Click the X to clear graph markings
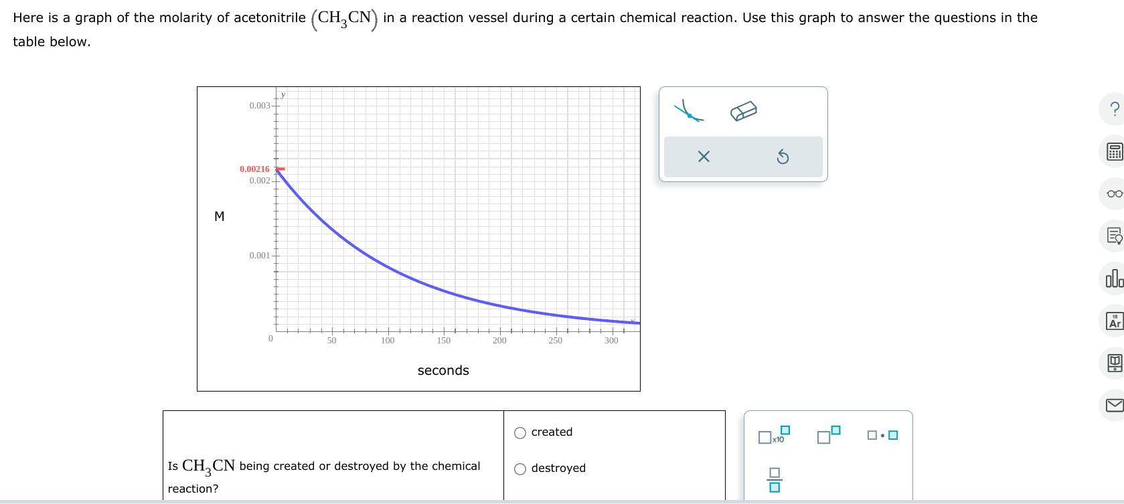 click(704, 157)
